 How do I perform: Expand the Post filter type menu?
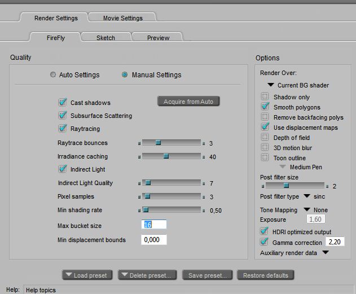(307, 196)
